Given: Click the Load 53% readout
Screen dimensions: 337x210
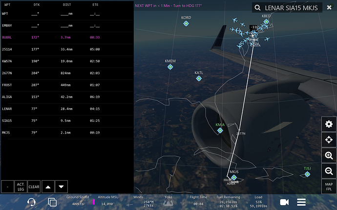Looking at the screenshot, I should pos(258,201).
